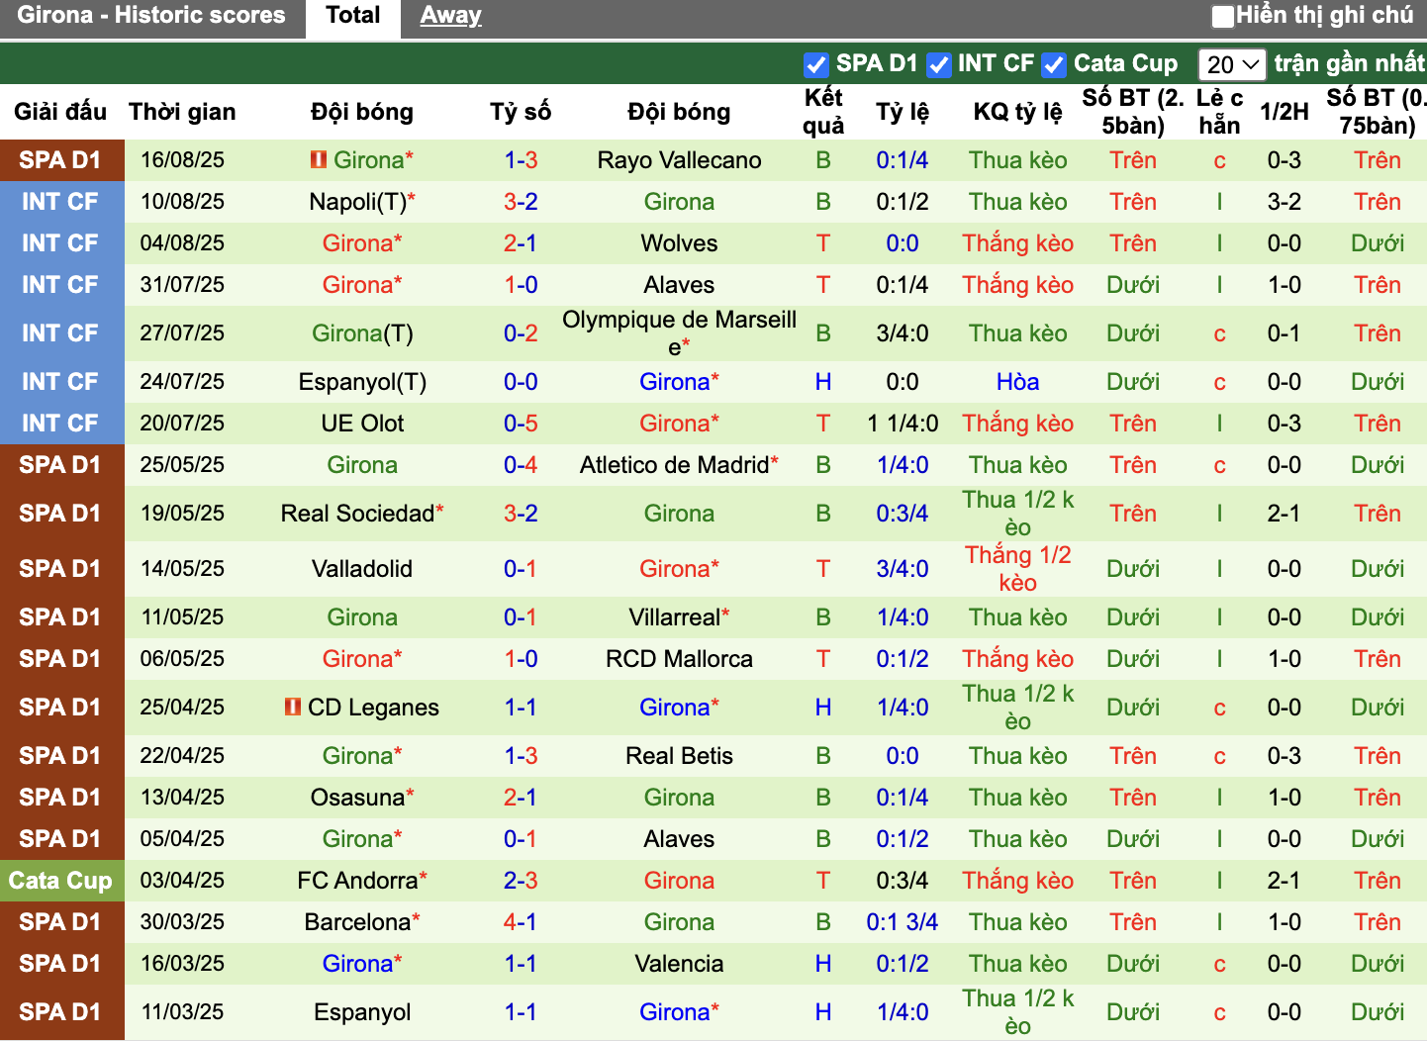Select team Olympique de Marseille
The image size is (1427, 1041).
[679, 333]
